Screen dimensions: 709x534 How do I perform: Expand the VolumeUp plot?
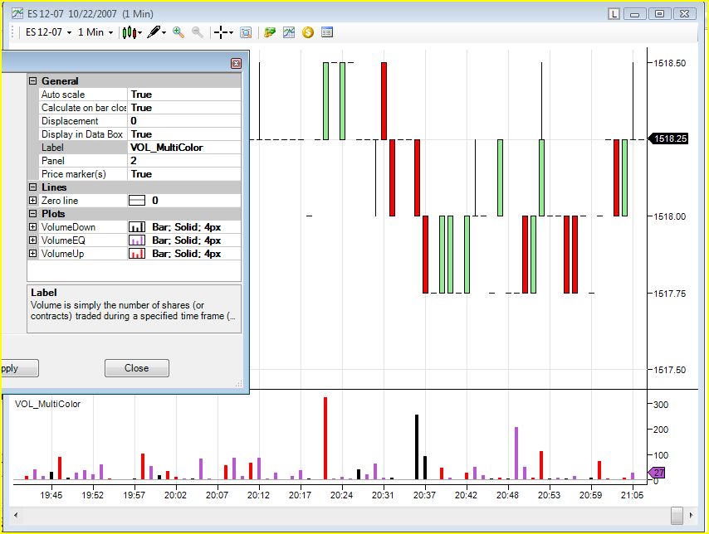(x=32, y=254)
